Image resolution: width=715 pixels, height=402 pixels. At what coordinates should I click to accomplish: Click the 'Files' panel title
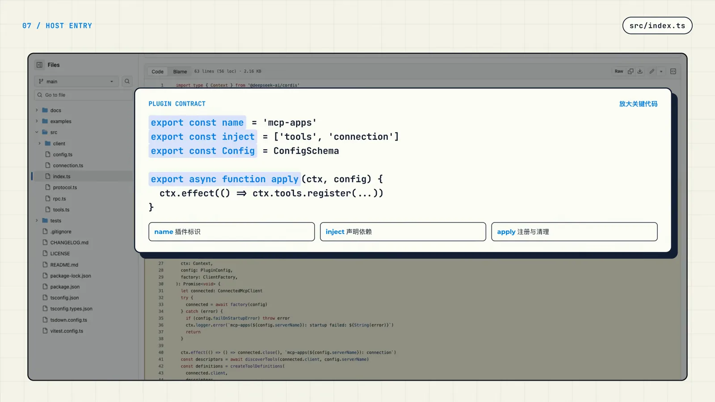click(54, 65)
